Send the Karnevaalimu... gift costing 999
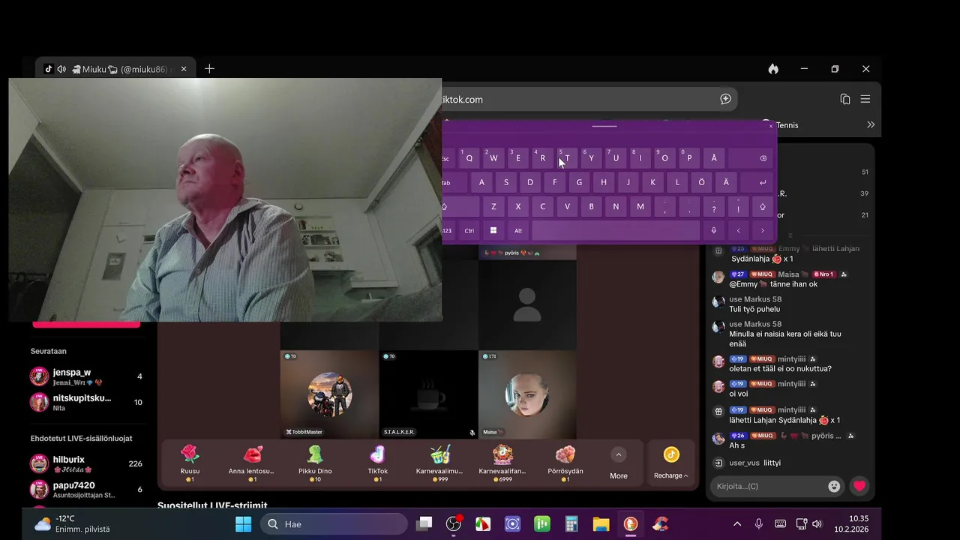Screen dimensions: 960x540 (x=439, y=463)
